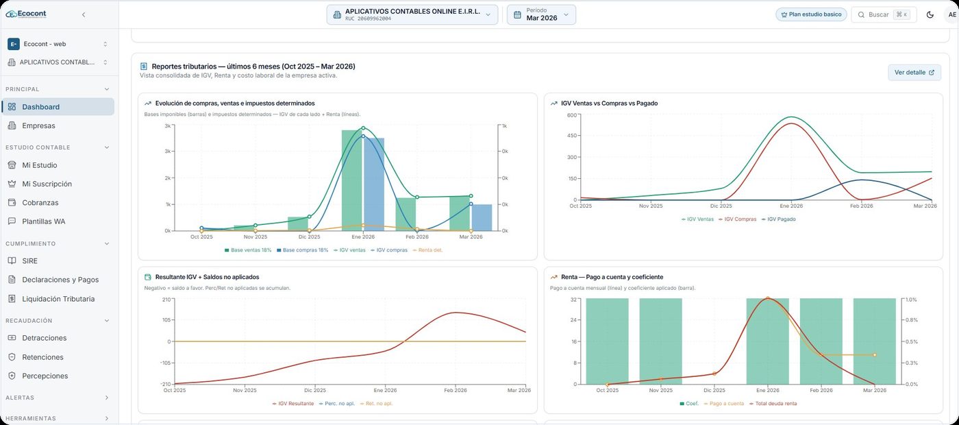Viewport: 959px width, 425px height.
Task: Click the Ecocont logo
Action: click(26, 14)
